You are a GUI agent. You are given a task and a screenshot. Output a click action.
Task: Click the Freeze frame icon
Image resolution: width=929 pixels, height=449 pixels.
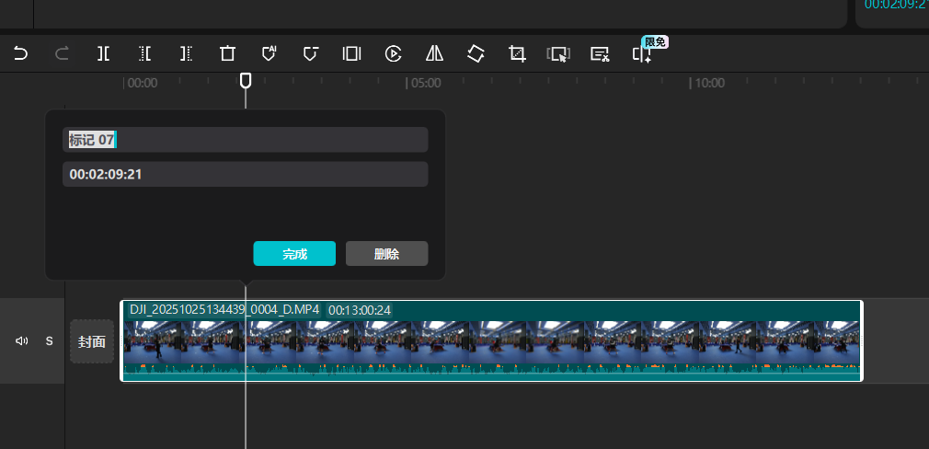[x=351, y=53]
